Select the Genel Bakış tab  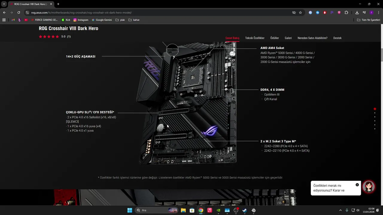click(232, 38)
